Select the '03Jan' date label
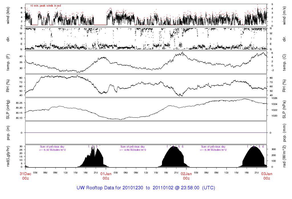 (x=267, y=174)
